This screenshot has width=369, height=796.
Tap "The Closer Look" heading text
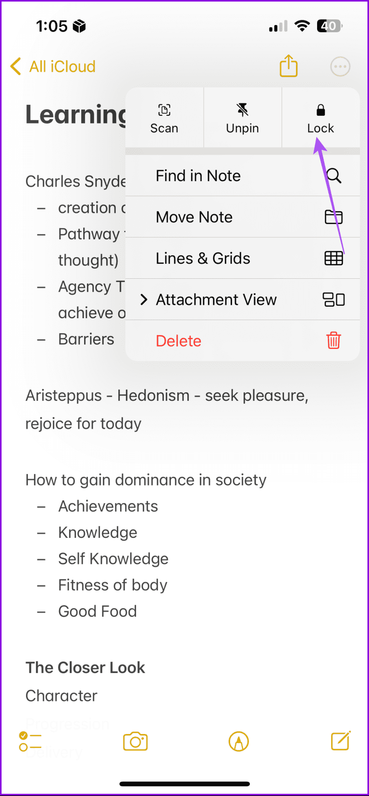pyautogui.click(x=85, y=668)
